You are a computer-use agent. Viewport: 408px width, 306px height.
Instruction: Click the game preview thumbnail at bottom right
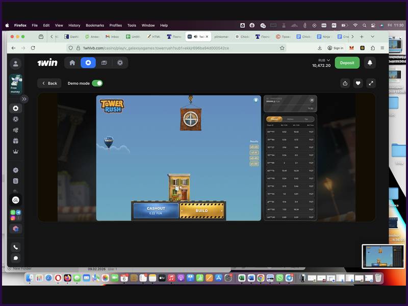point(382,256)
